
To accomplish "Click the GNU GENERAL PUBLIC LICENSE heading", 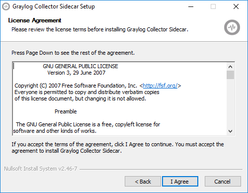I will [81, 66].
